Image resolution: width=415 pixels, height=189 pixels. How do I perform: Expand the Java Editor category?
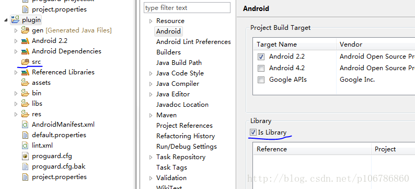coord(151,94)
